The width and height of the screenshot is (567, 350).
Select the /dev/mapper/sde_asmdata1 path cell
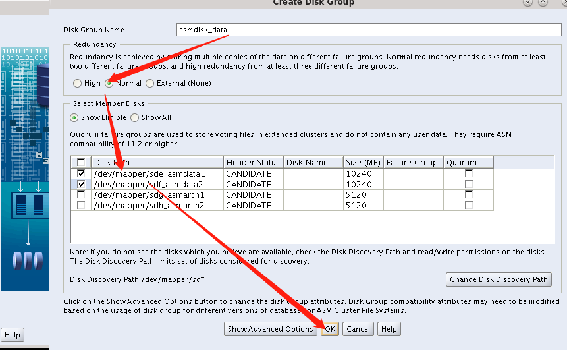pos(157,174)
